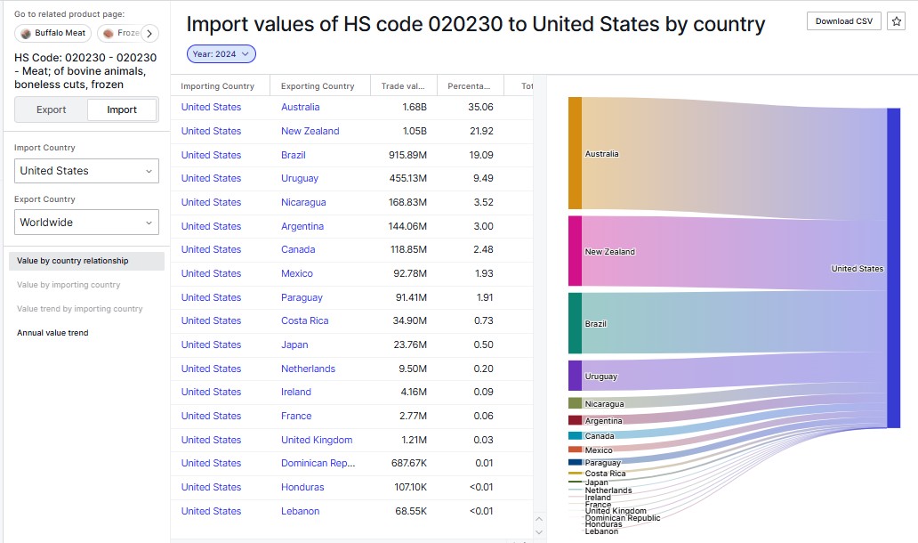Open the Argentina exporter link

click(302, 226)
